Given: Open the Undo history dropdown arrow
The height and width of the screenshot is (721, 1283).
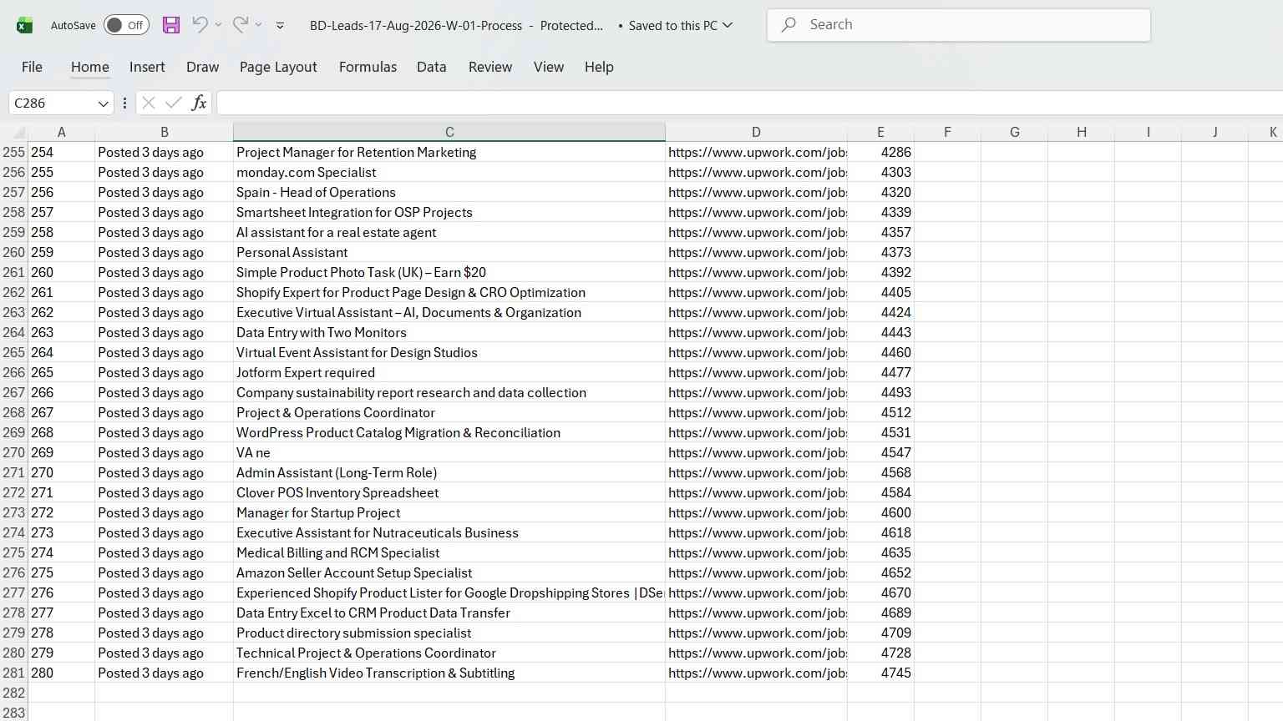Looking at the screenshot, I should tap(219, 25).
